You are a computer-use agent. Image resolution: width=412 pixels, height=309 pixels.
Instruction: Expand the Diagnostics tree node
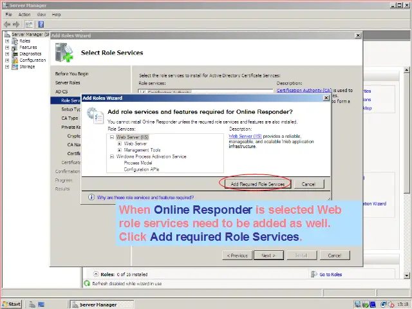click(x=7, y=54)
